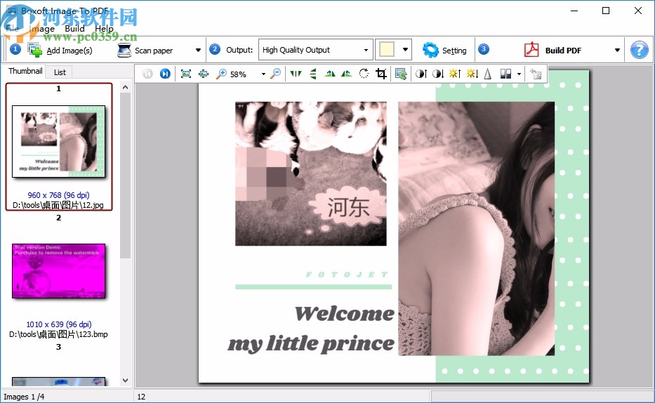Open the Image menu
Image resolution: width=655 pixels, height=403 pixels.
coord(42,29)
